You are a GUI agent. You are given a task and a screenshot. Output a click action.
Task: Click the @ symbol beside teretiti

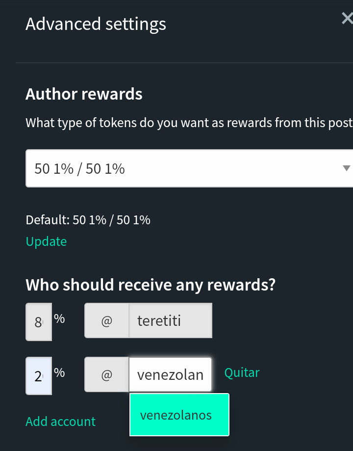coord(106,321)
